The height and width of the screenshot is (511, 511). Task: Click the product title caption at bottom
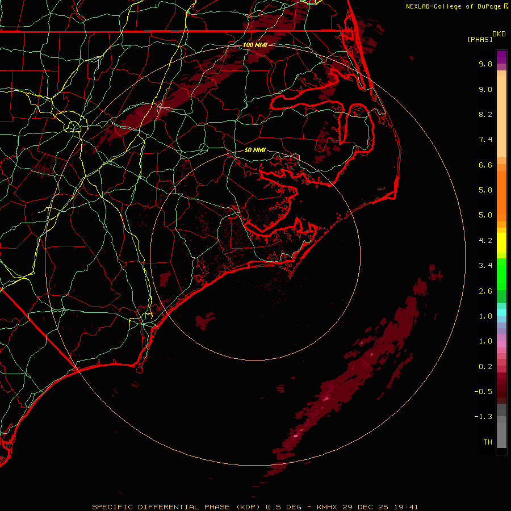coord(255,507)
